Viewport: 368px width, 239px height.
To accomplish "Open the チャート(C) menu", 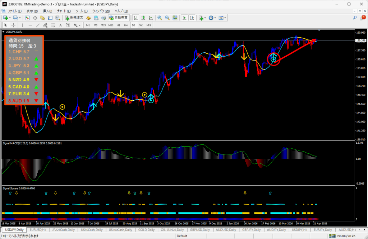I will click(64, 11).
